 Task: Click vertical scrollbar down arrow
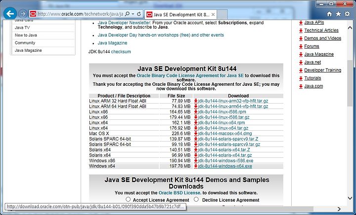pos(350,198)
